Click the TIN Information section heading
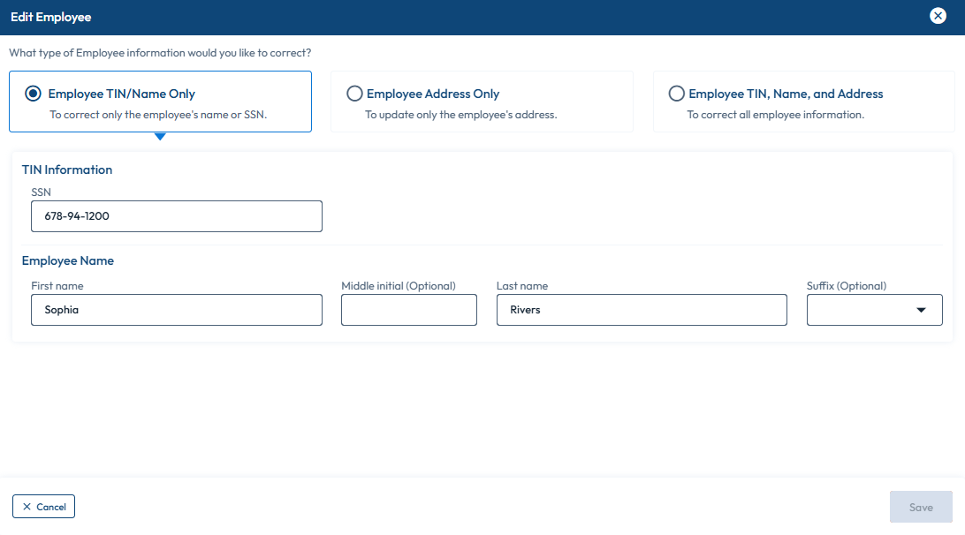This screenshot has height=535, width=965. pyautogui.click(x=68, y=169)
